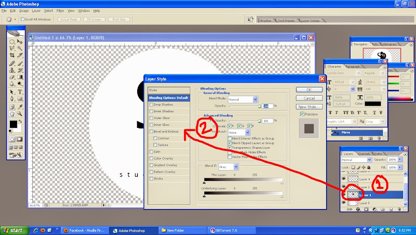Switch to Quick Mask mode

20,139
